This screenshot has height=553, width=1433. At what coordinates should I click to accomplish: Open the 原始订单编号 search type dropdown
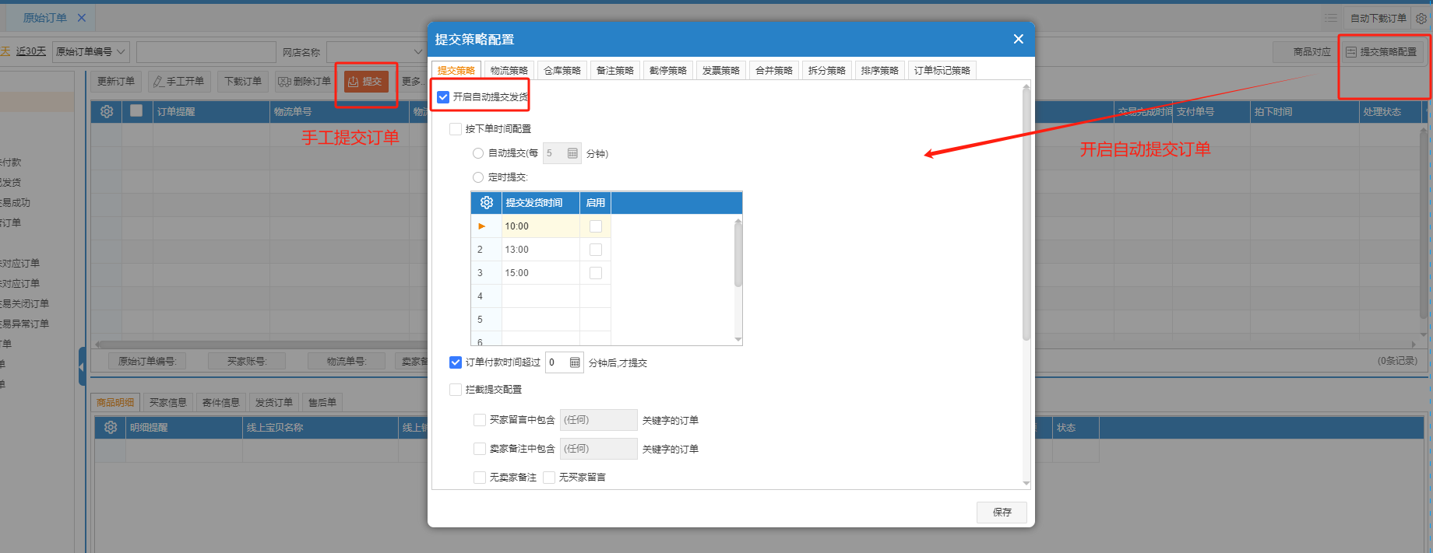pyautogui.click(x=91, y=52)
